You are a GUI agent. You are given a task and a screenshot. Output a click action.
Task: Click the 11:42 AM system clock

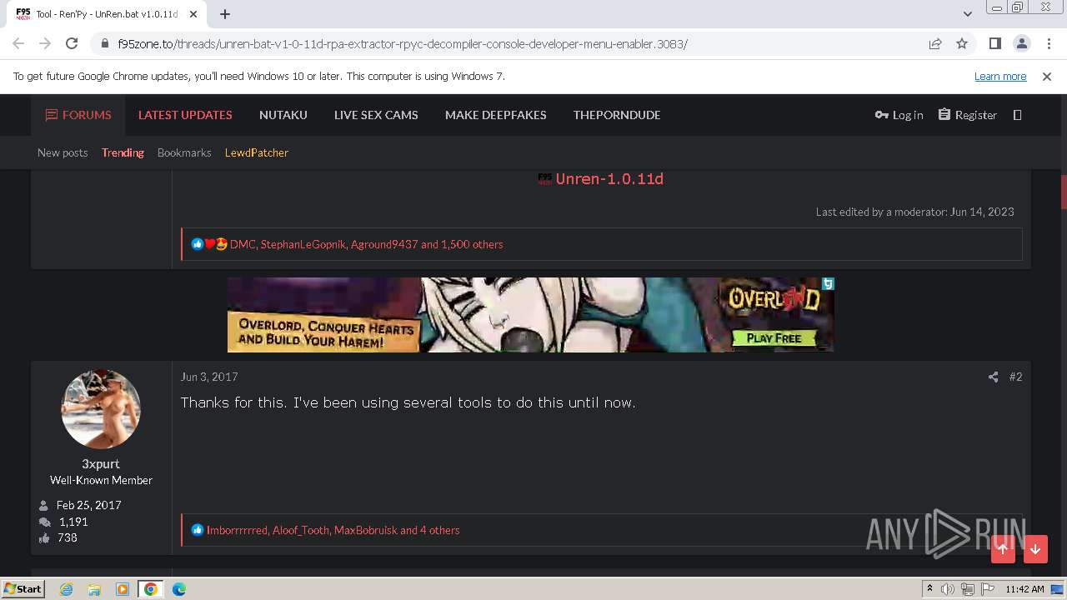click(1024, 589)
